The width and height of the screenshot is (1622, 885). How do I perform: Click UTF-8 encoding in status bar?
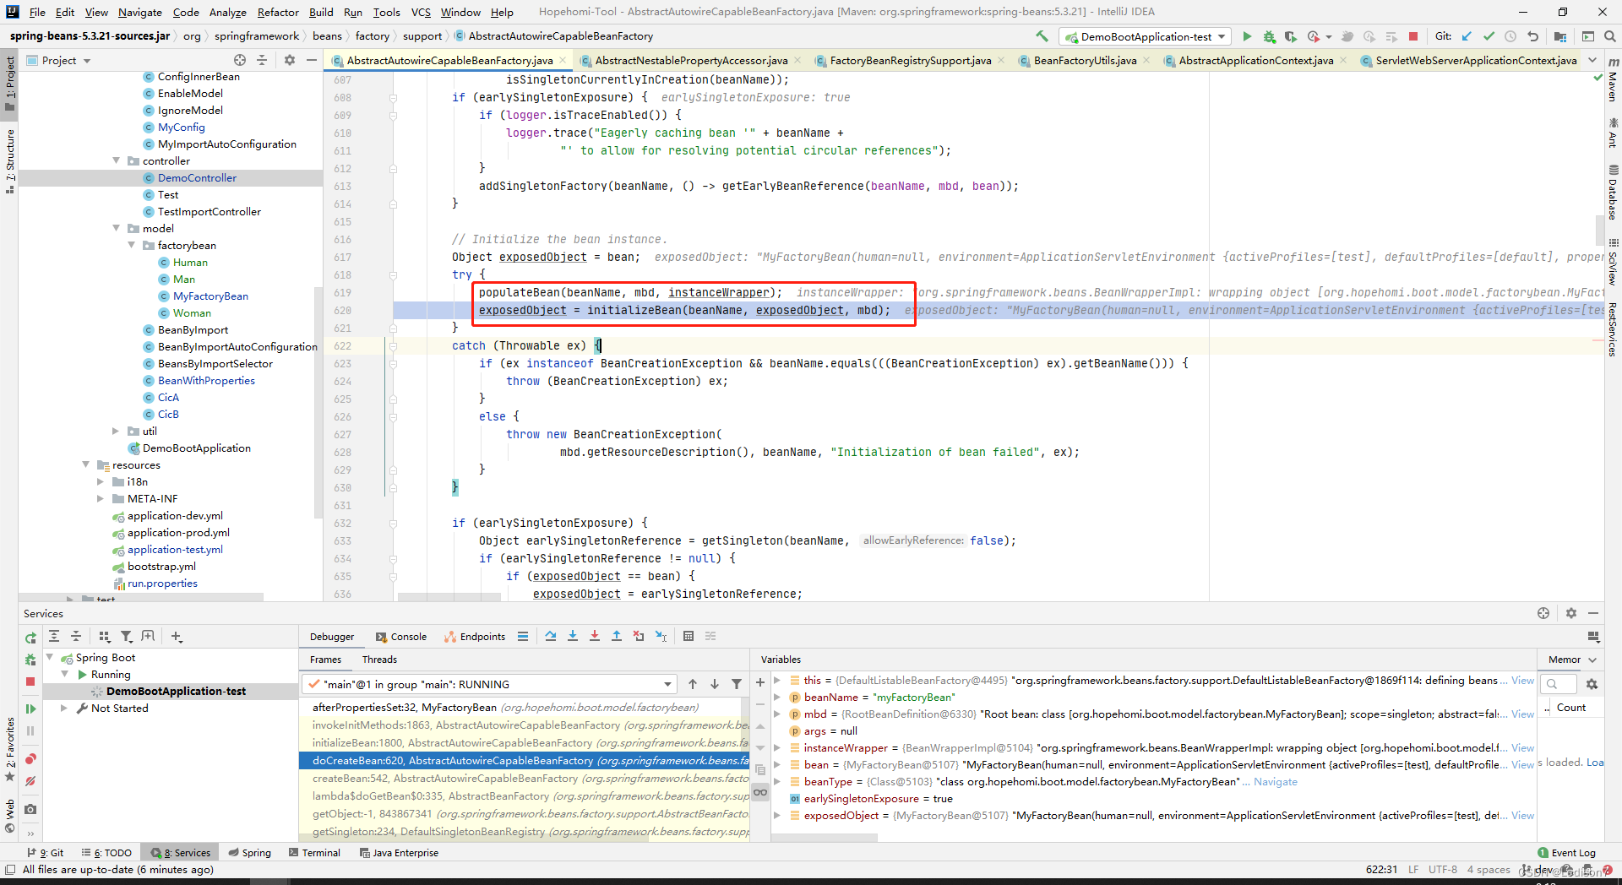point(1443,869)
